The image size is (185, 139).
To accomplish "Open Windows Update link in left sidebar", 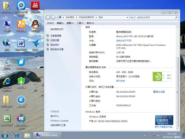I will click(x=59, y=121).
